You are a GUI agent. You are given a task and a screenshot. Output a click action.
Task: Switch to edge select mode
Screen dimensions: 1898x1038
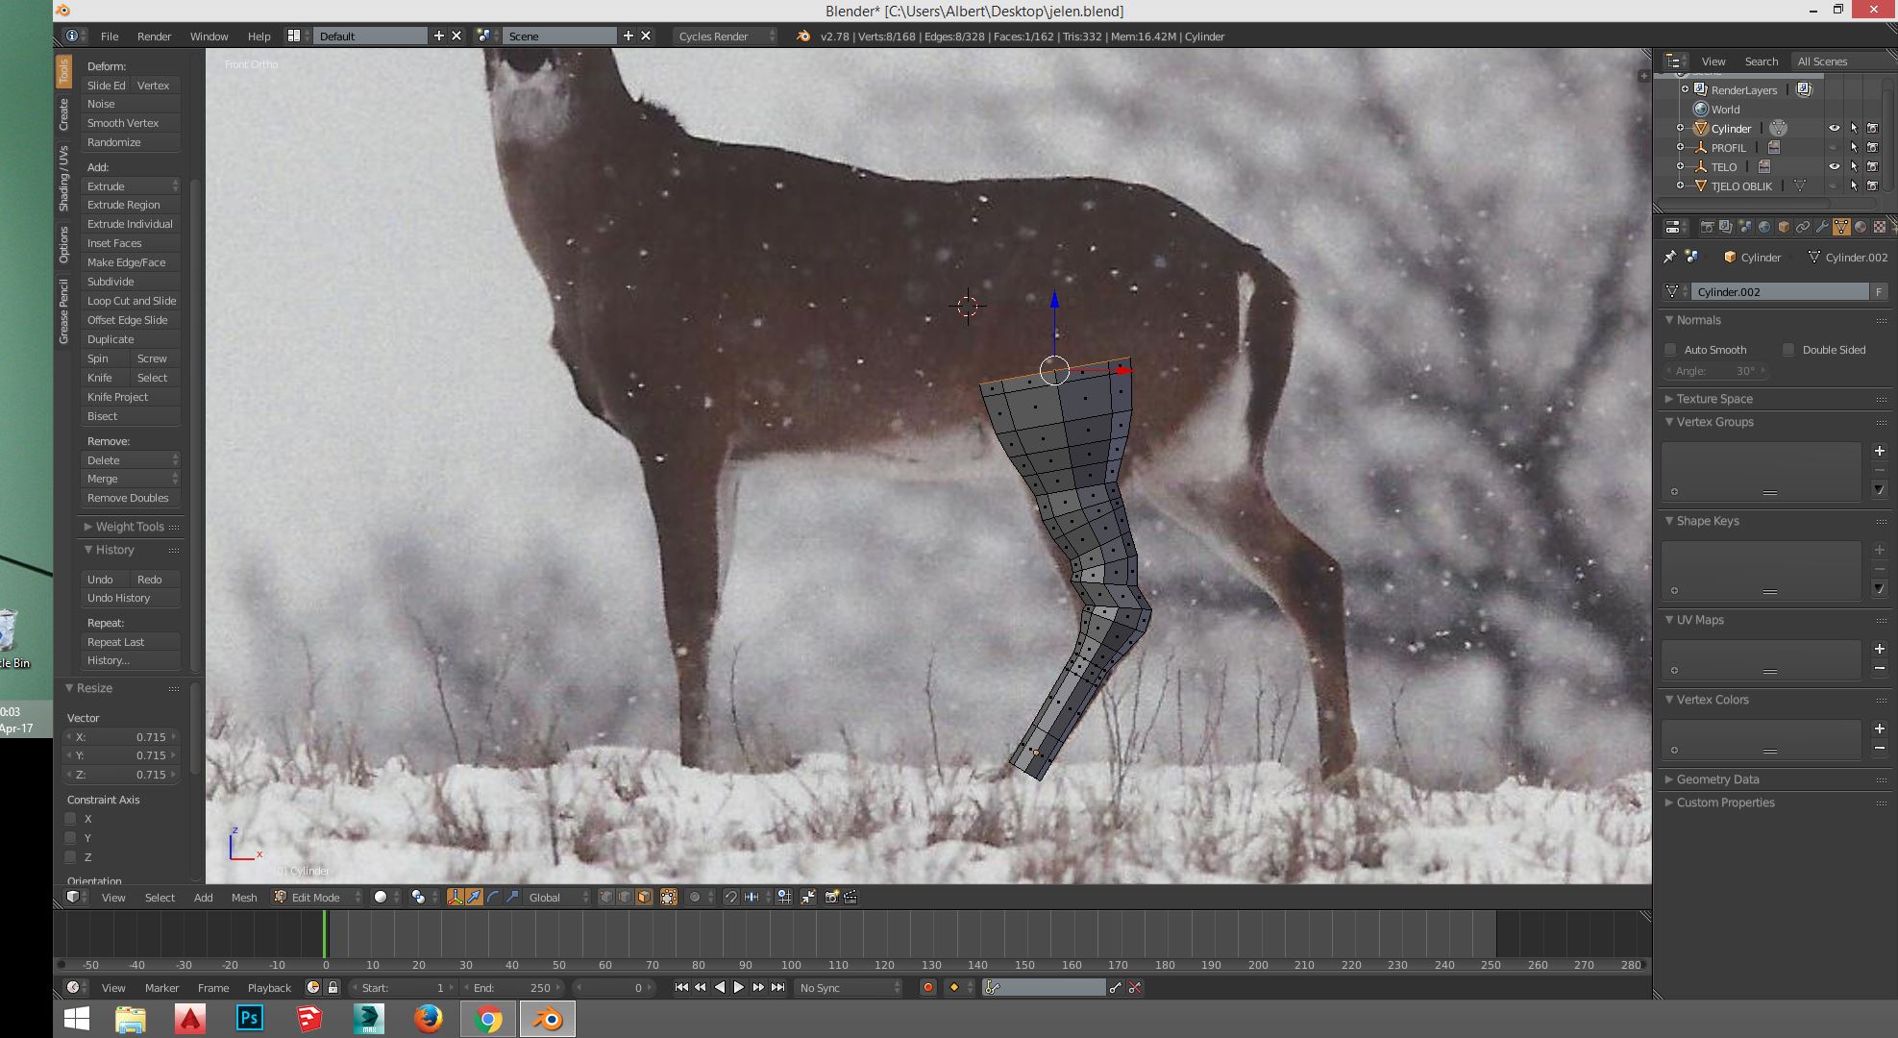(x=625, y=897)
